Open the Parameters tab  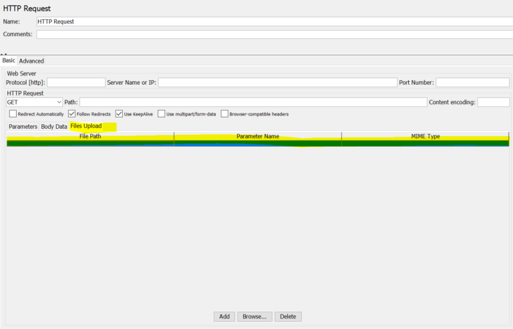coord(23,126)
